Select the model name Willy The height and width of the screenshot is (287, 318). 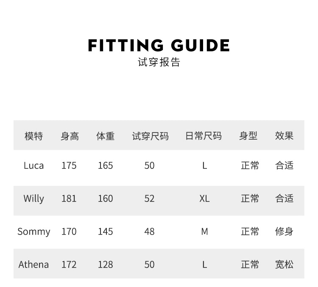(34, 199)
